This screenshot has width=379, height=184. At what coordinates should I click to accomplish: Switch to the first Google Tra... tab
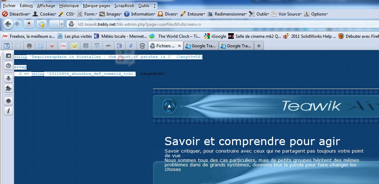click(x=201, y=46)
